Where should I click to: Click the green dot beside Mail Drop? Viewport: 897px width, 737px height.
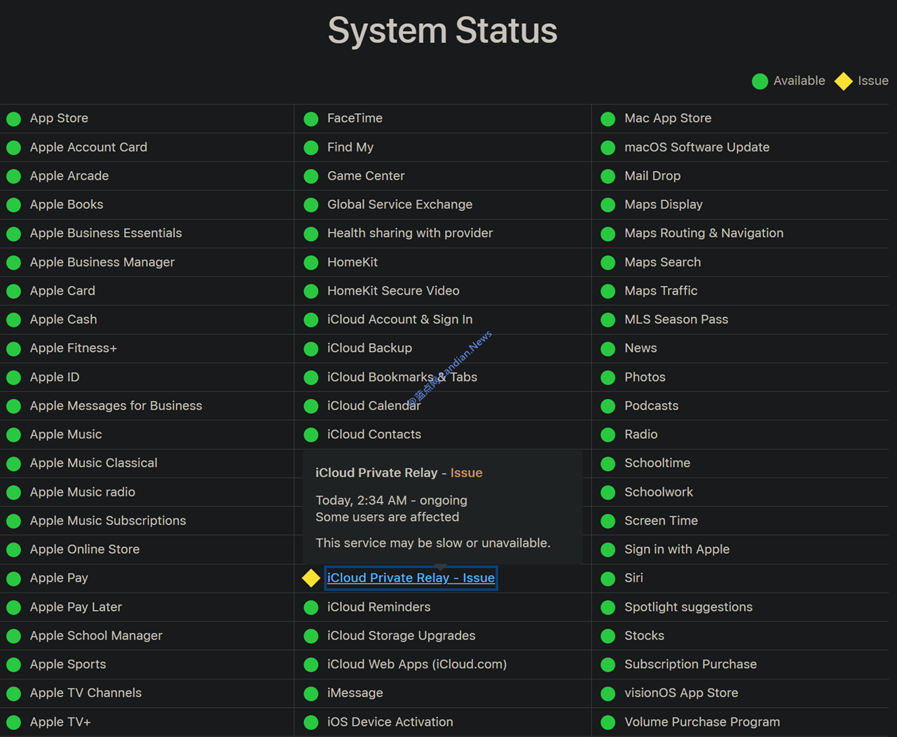pos(608,176)
